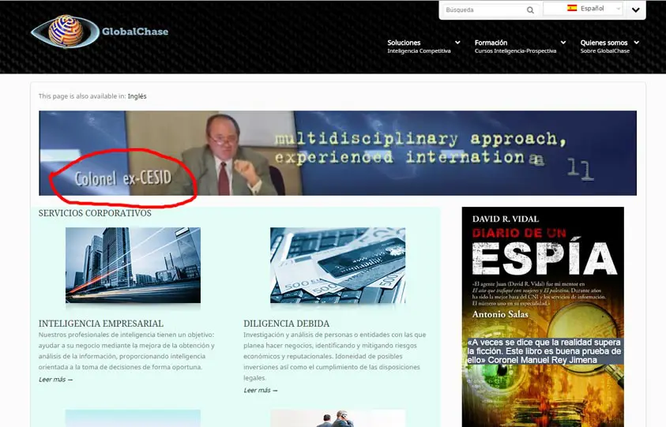The height and width of the screenshot is (427, 666).
Task: Expand the Soluciones menu arrow
Action: point(457,43)
